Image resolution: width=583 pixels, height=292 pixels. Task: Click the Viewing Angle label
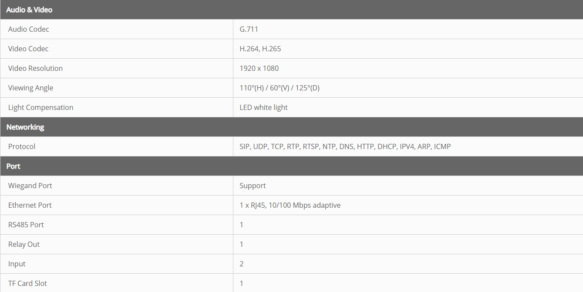click(x=30, y=88)
